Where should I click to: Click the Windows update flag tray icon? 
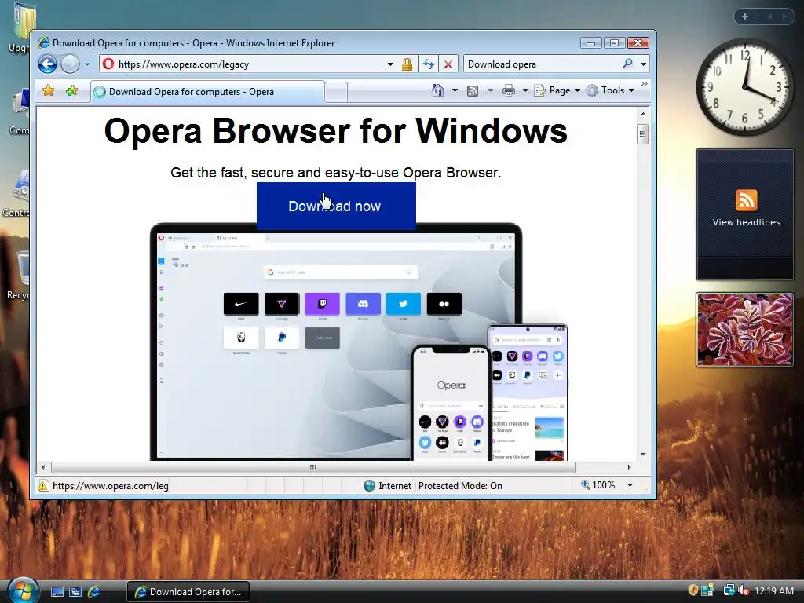point(707,590)
